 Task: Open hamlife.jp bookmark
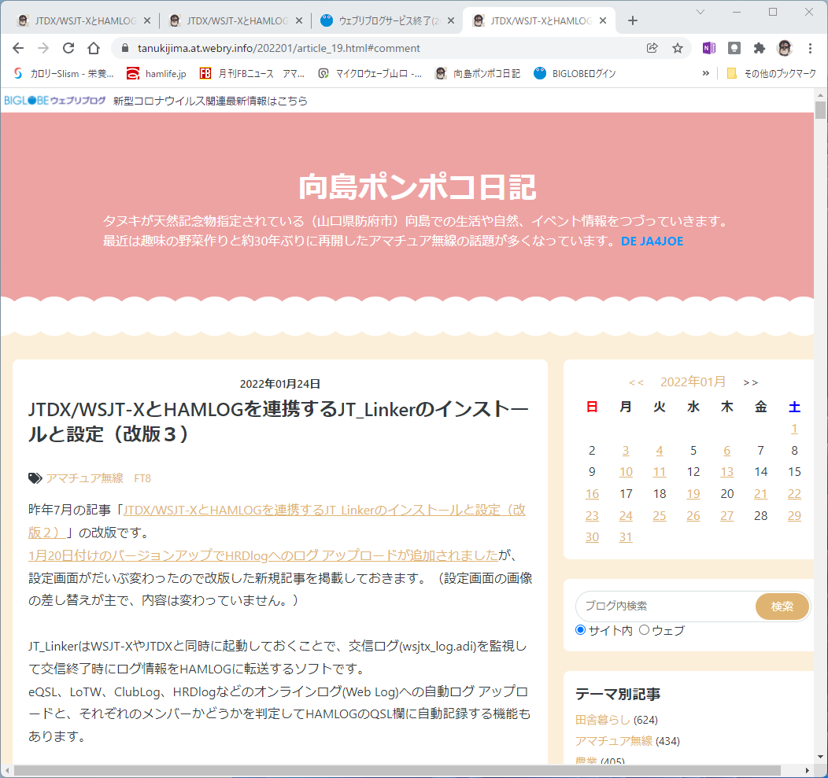coord(157,73)
